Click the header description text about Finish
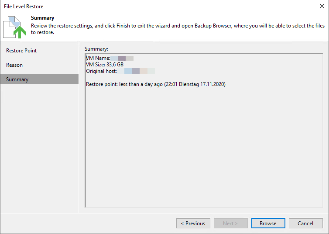 tap(178, 29)
